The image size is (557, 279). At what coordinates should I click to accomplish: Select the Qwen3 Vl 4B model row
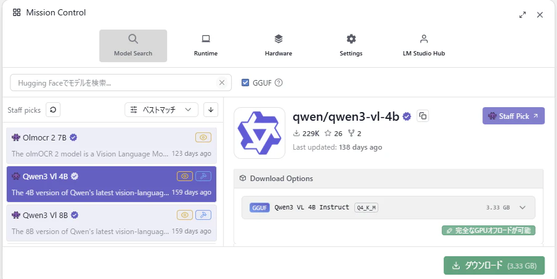click(111, 184)
